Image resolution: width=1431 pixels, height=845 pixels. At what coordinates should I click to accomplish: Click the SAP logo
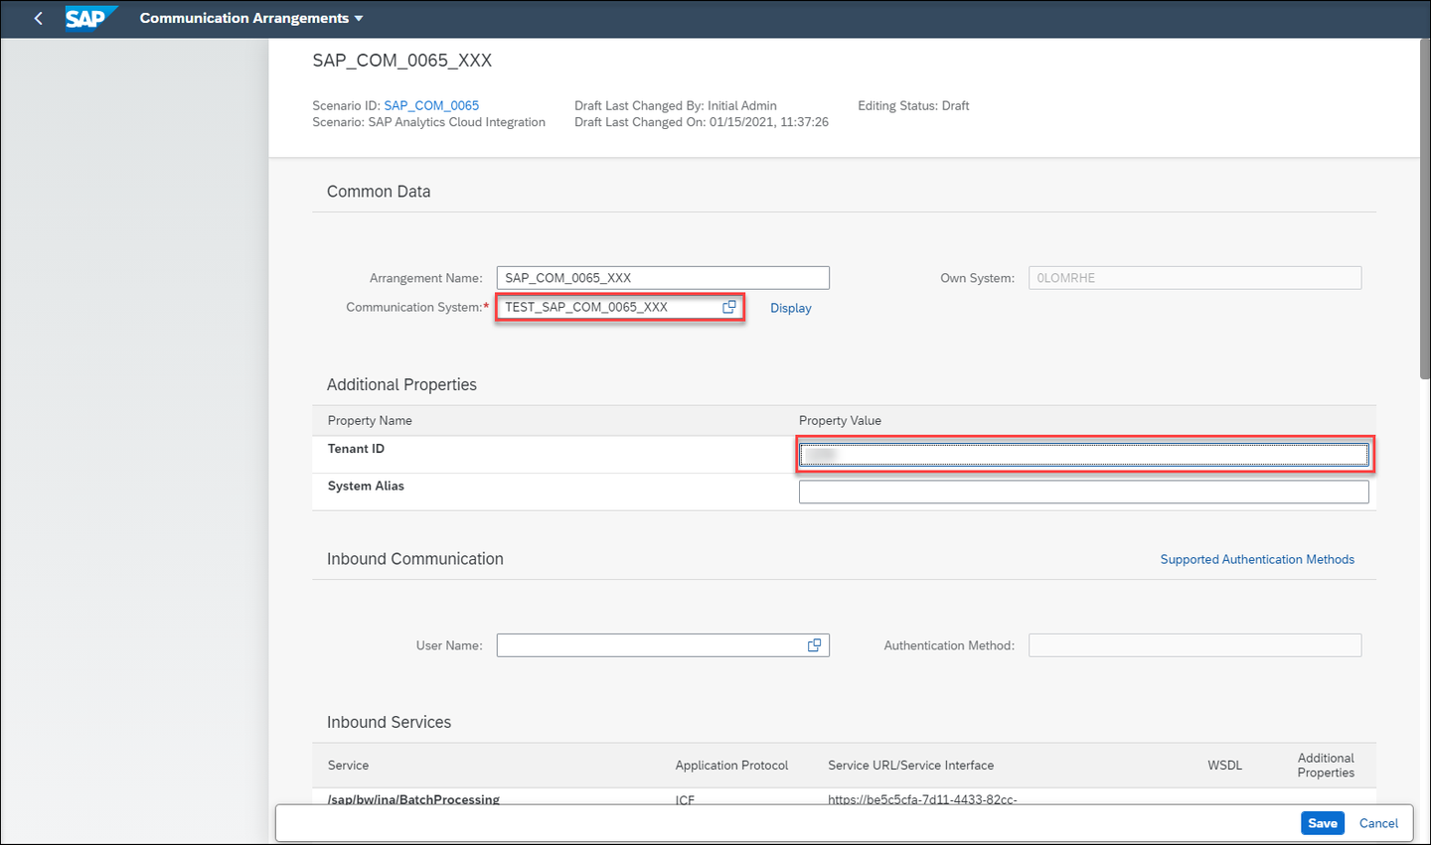[89, 18]
